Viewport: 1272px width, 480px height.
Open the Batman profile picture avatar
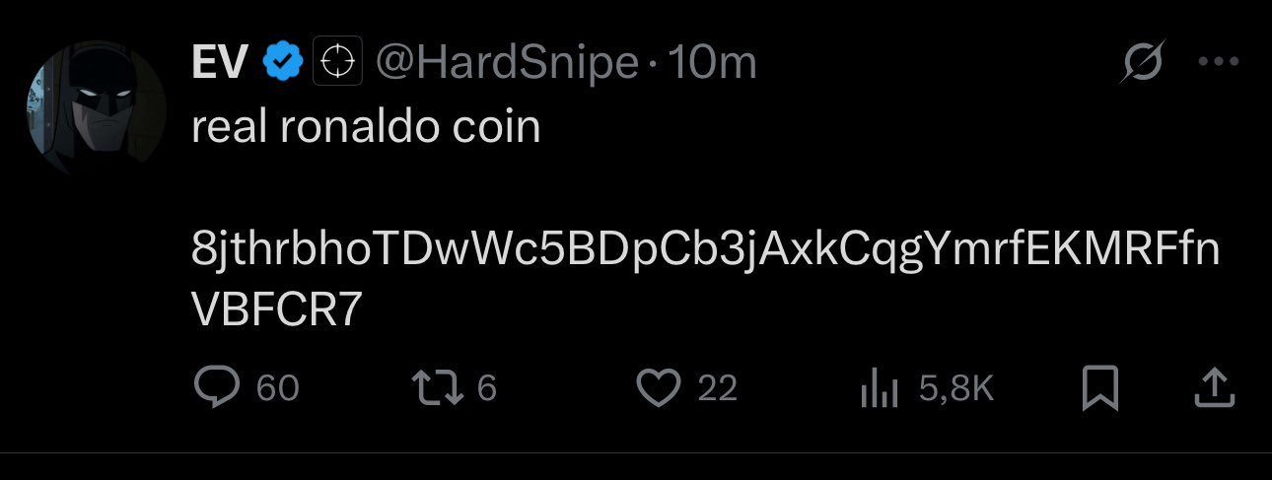pos(96,107)
